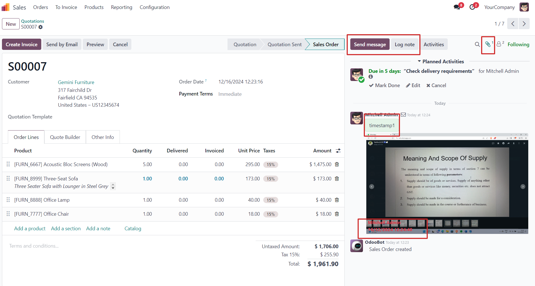Image resolution: width=535 pixels, height=286 pixels.
Task: Delete the Office Chair line
Action: (x=337, y=214)
